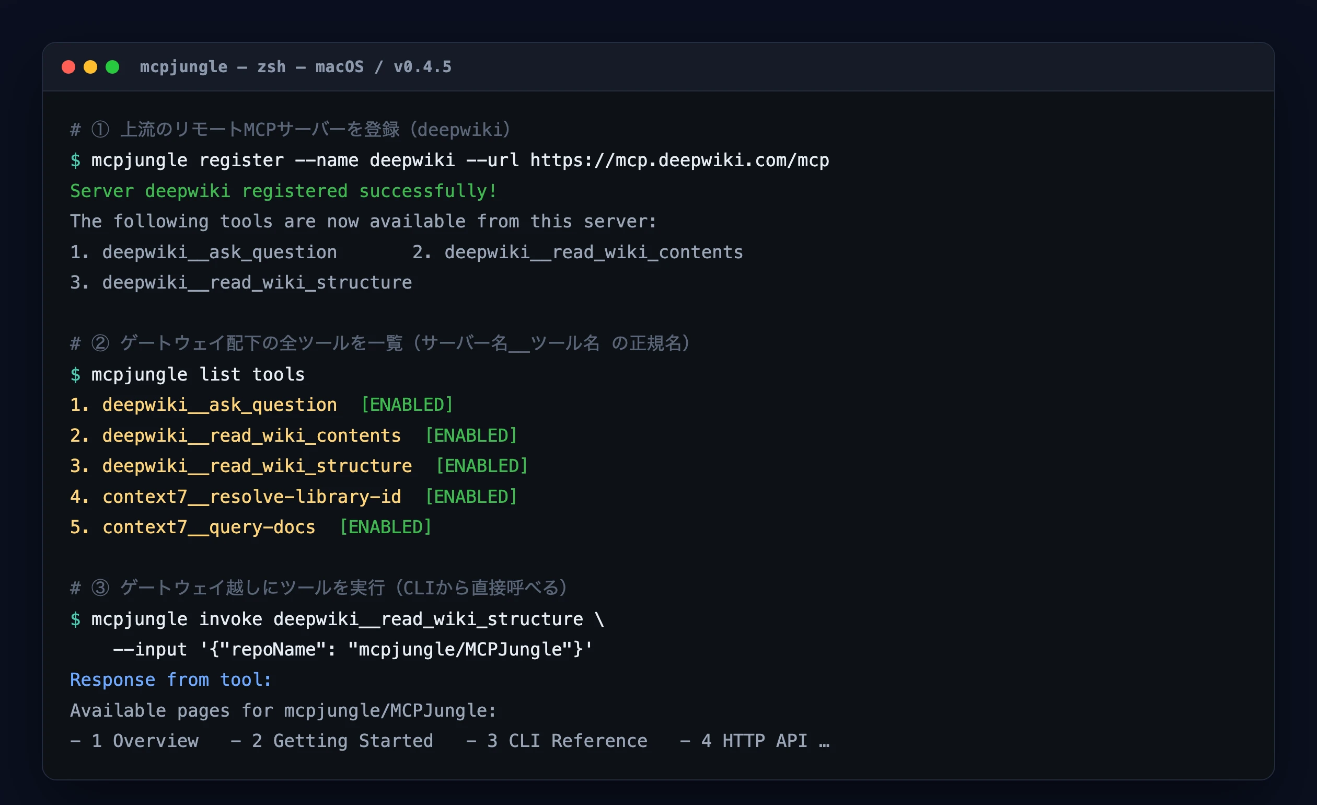The image size is (1317, 805).
Task: Click the window title 'mcpjungle — zsh — macOS / v0.4.5'
Action: click(296, 67)
